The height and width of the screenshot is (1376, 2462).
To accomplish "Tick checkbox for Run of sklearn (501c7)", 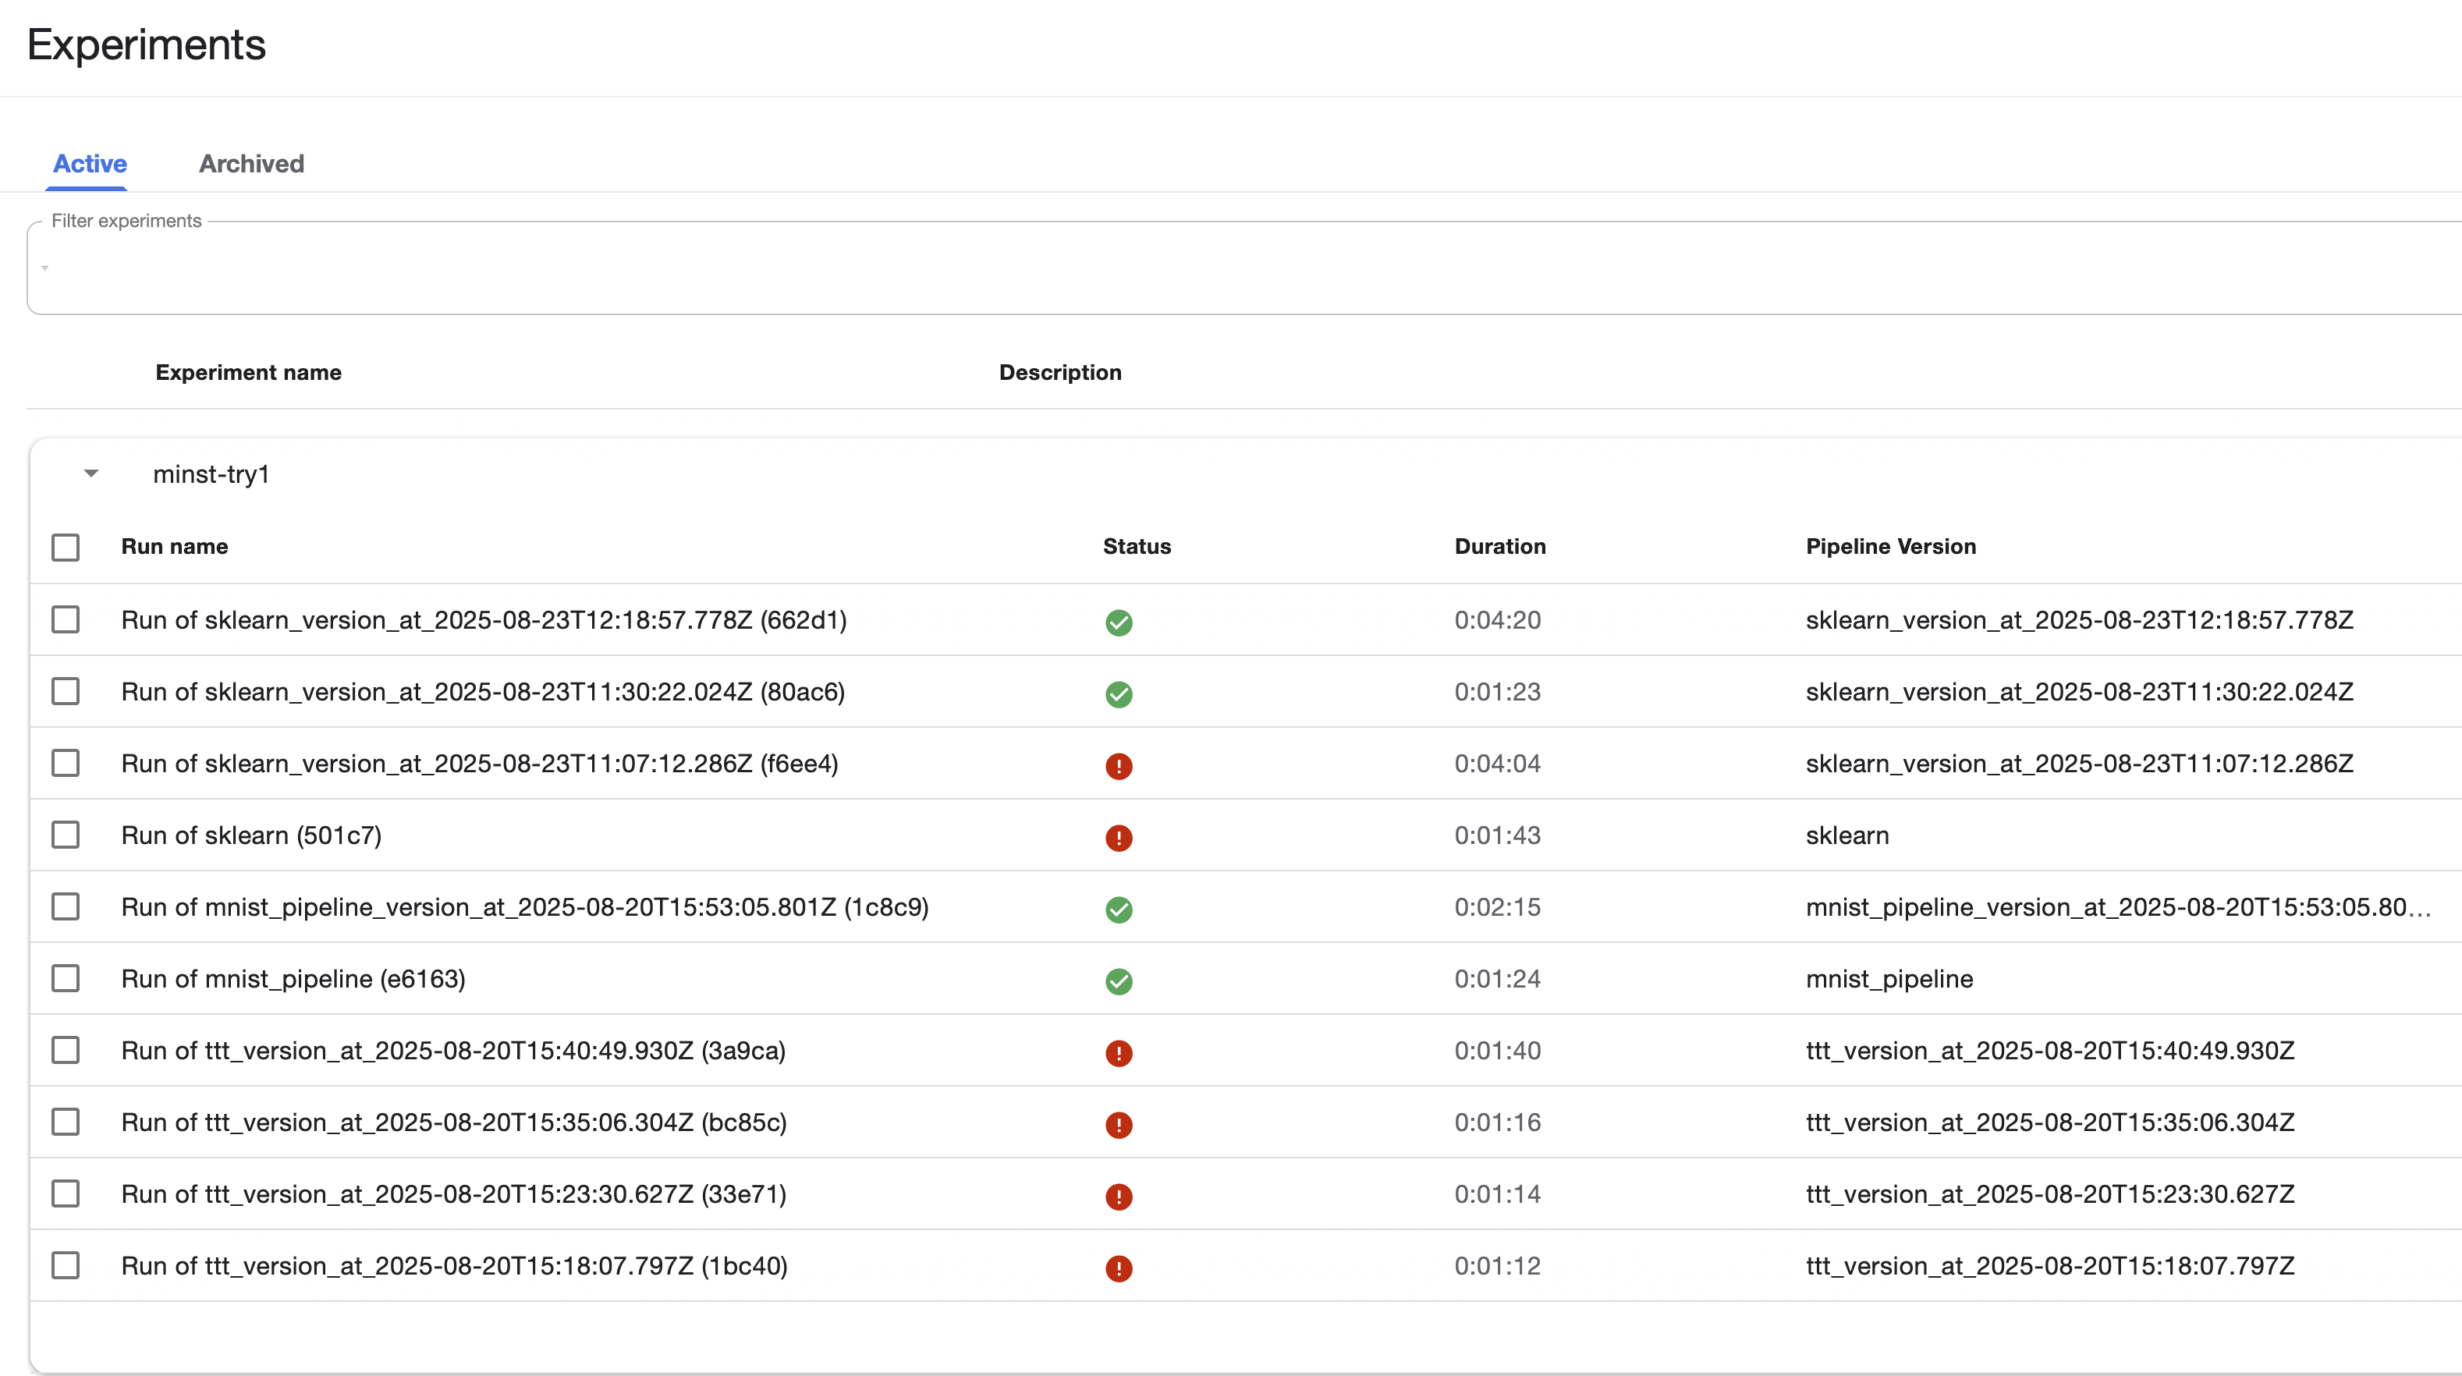I will [65, 834].
